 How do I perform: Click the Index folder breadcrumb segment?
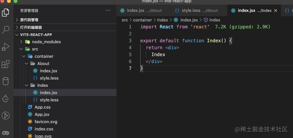[x=163, y=20]
